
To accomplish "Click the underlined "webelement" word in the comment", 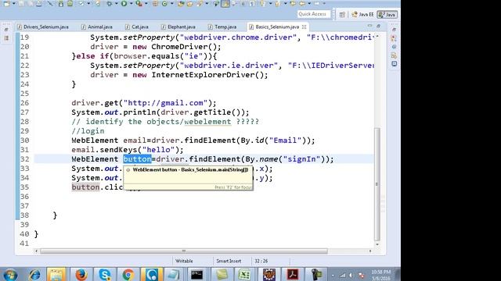I will 207,122.
